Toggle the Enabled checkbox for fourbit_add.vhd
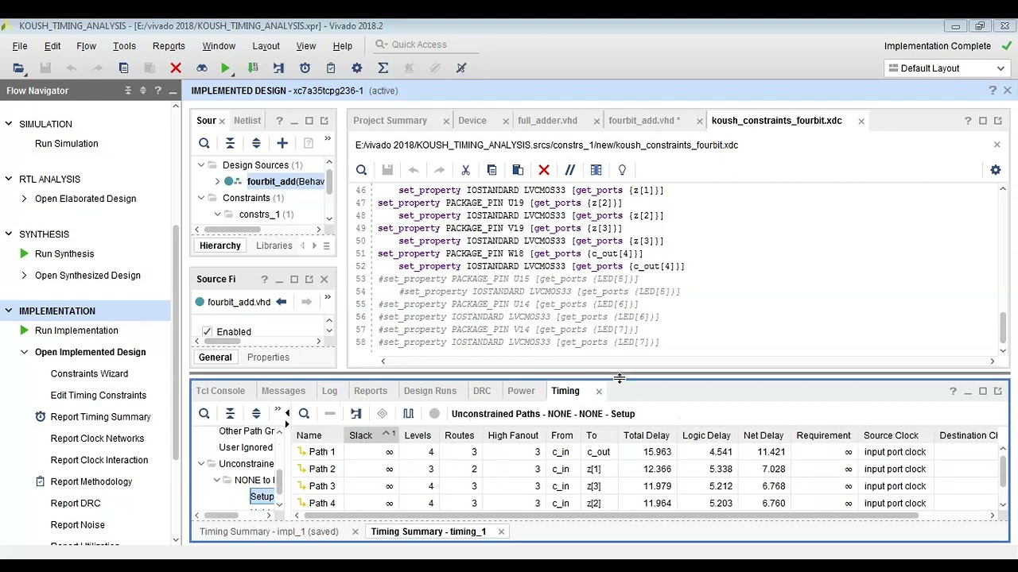This screenshot has width=1018, height=572. click(x=208, y=331)
